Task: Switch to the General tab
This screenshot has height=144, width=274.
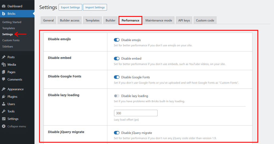Action: click(48, 20)
